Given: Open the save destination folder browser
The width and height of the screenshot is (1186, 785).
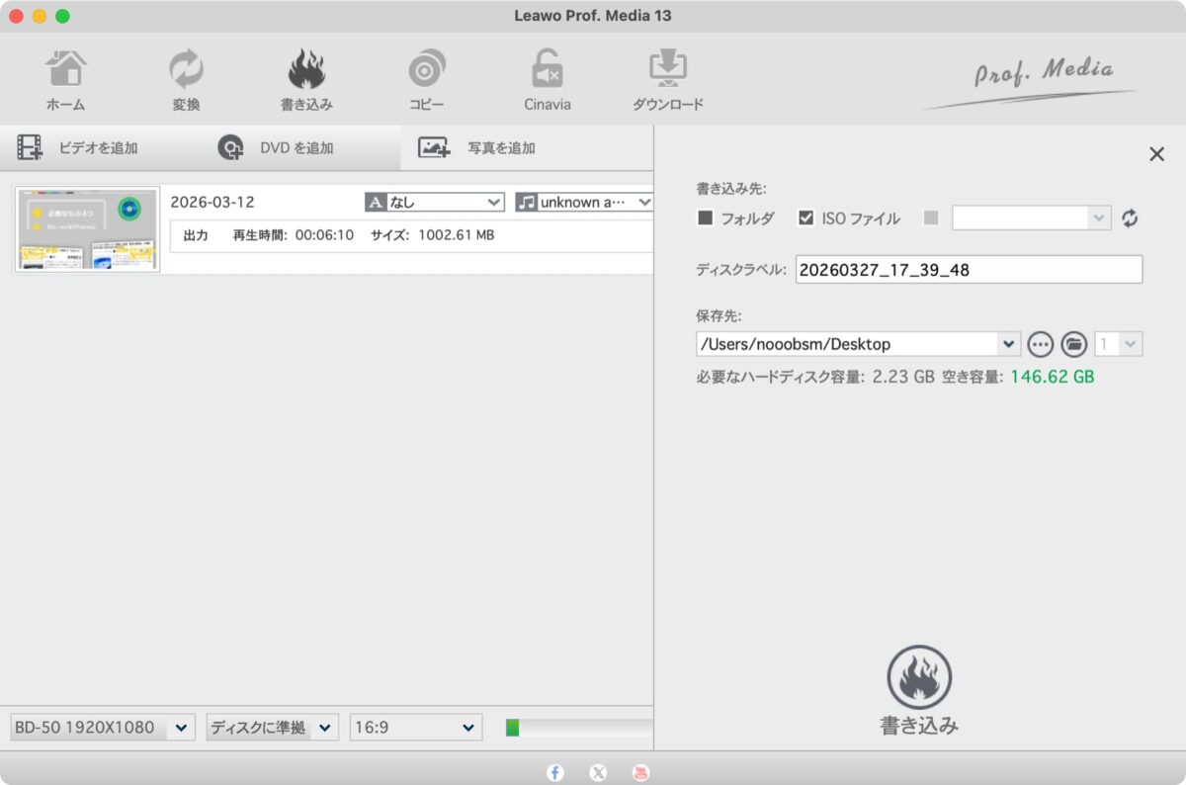Looking at the screenshot, I should 1071,343.
